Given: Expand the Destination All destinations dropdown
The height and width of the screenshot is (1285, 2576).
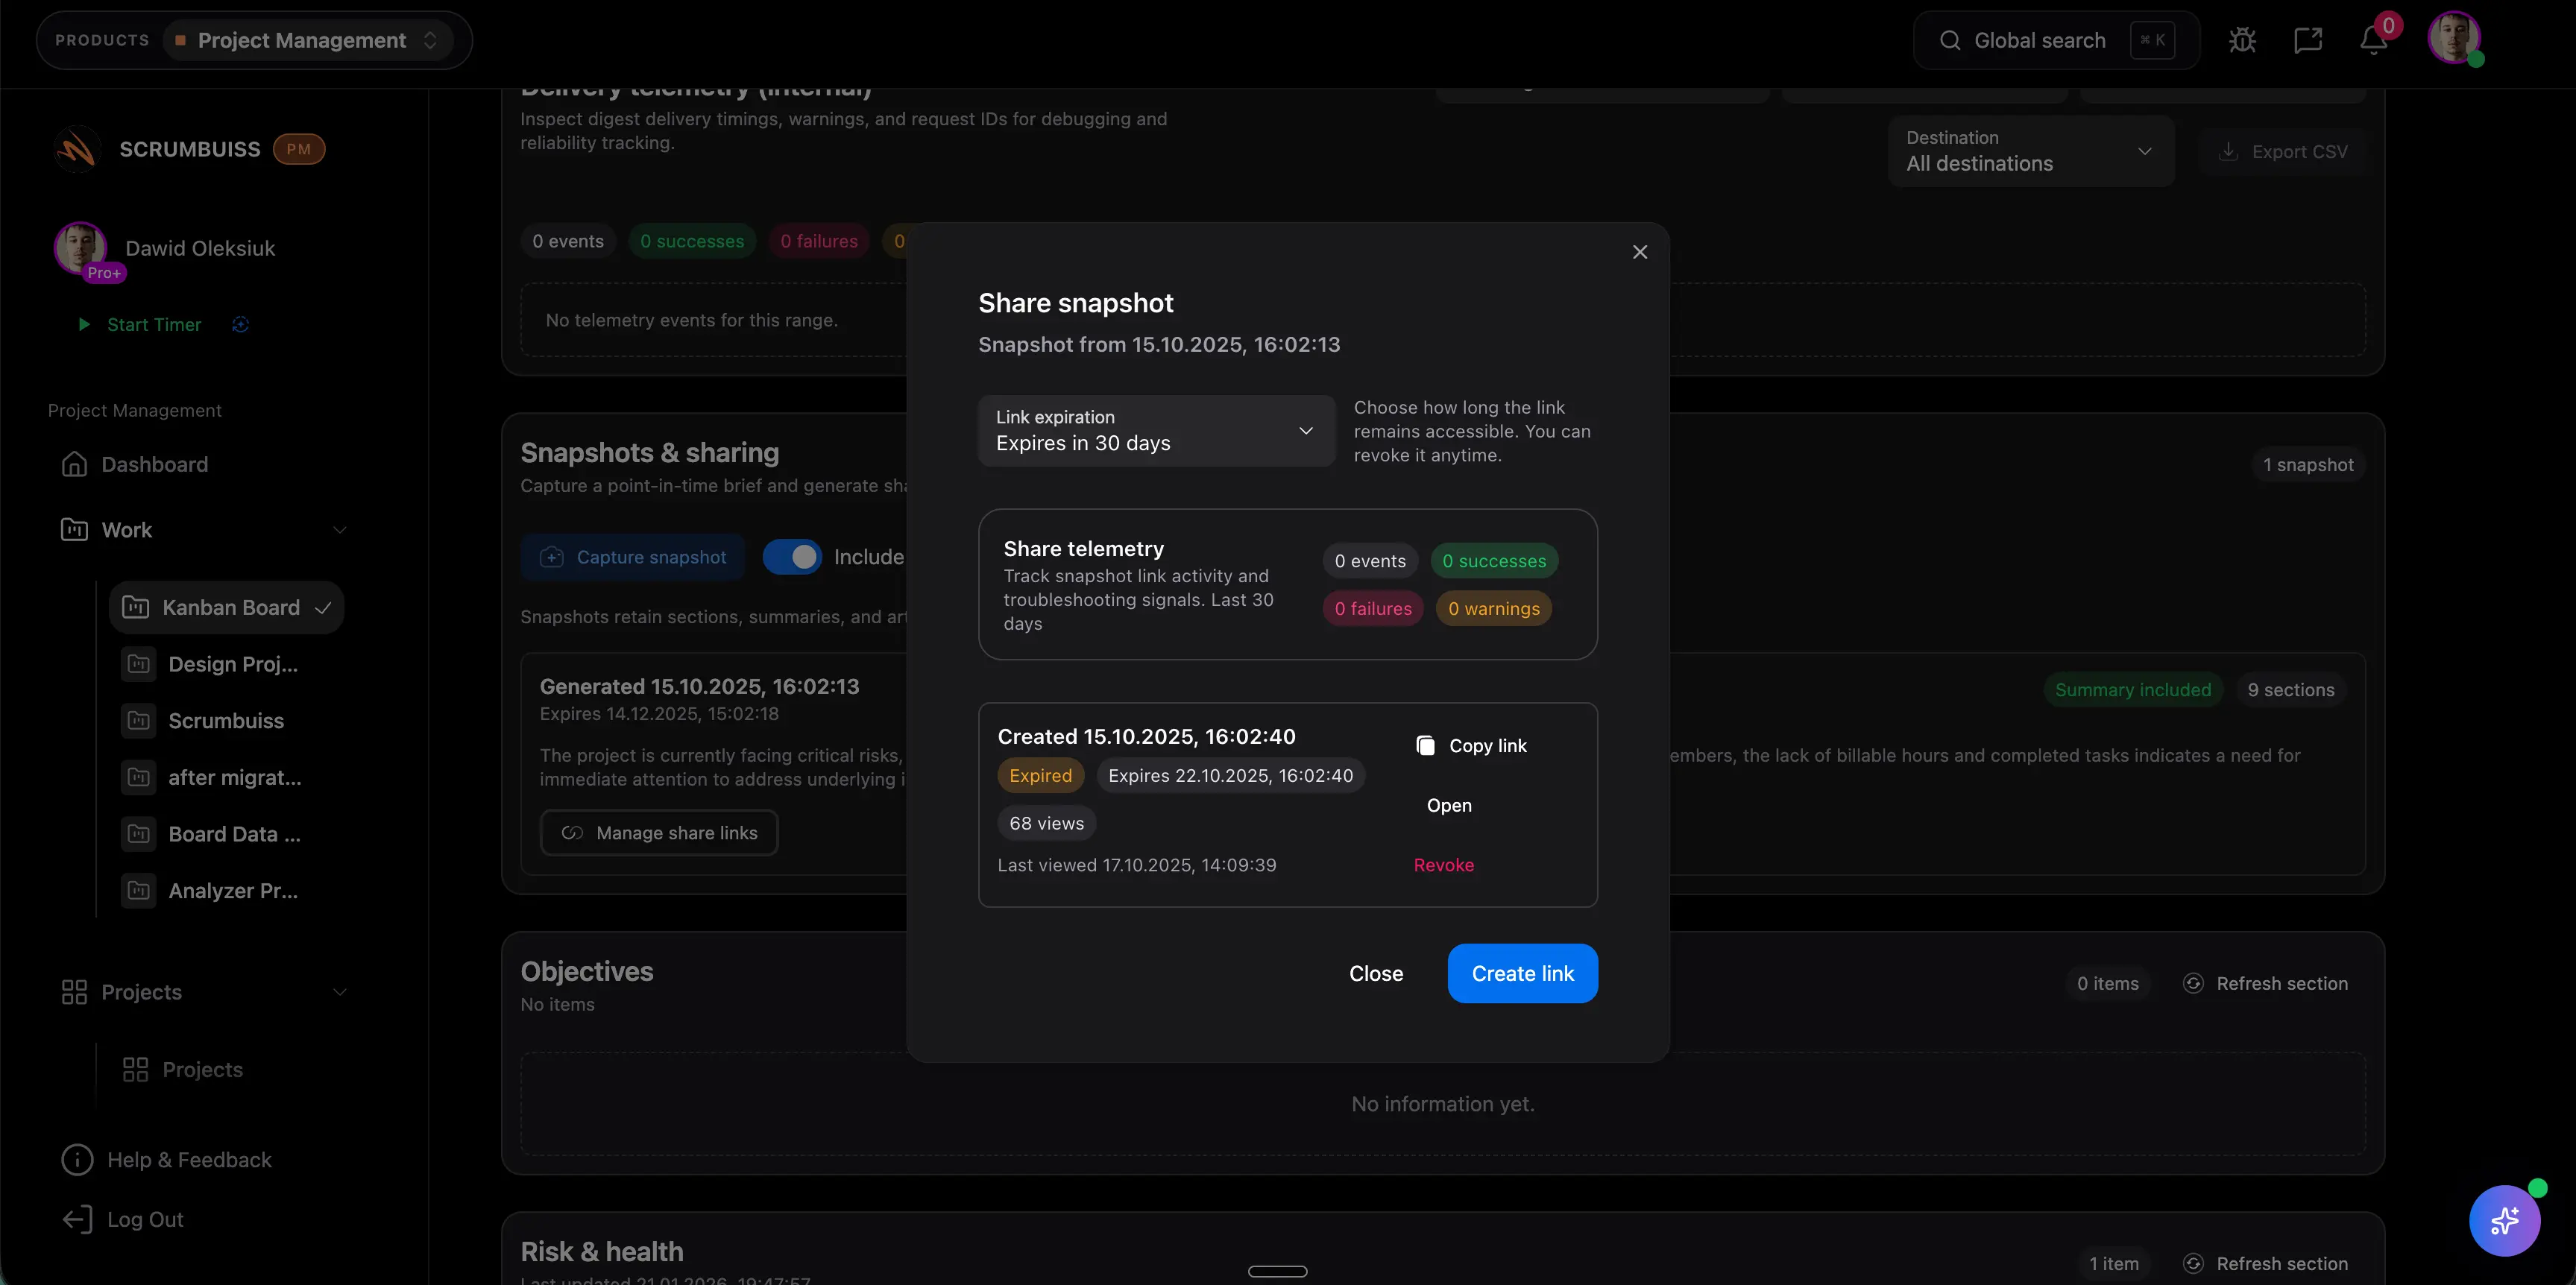Looking at the screenshot, I should coord(2030,151).
